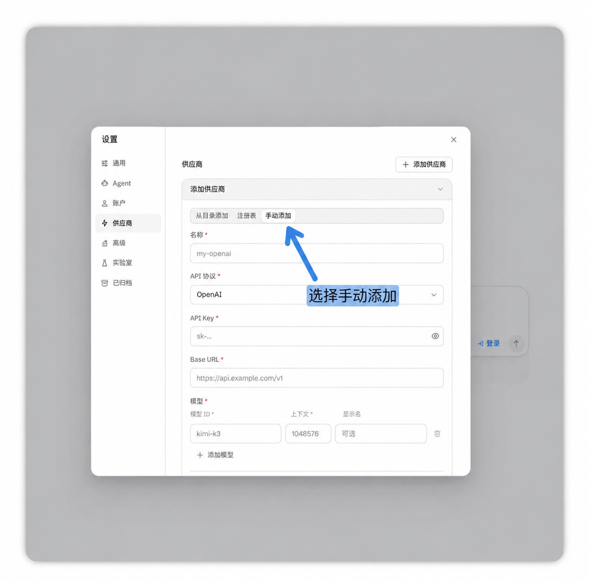Click the 上下文 value field
The width and height of the screenshot is (589, 581).
click(x=308, y=433)
